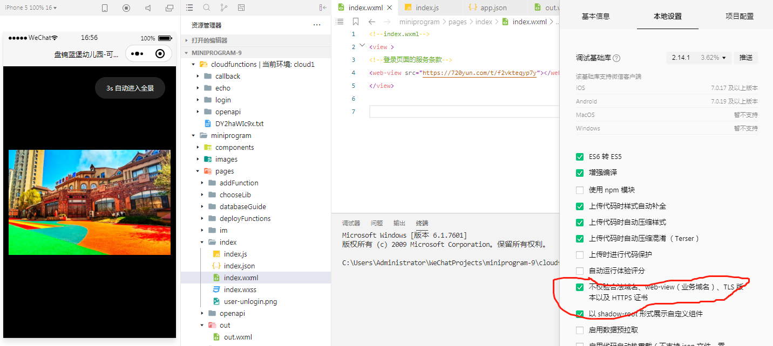Switch to the 输出 panel tab
This screenshot has height=346, width=773.
[399, 223]
